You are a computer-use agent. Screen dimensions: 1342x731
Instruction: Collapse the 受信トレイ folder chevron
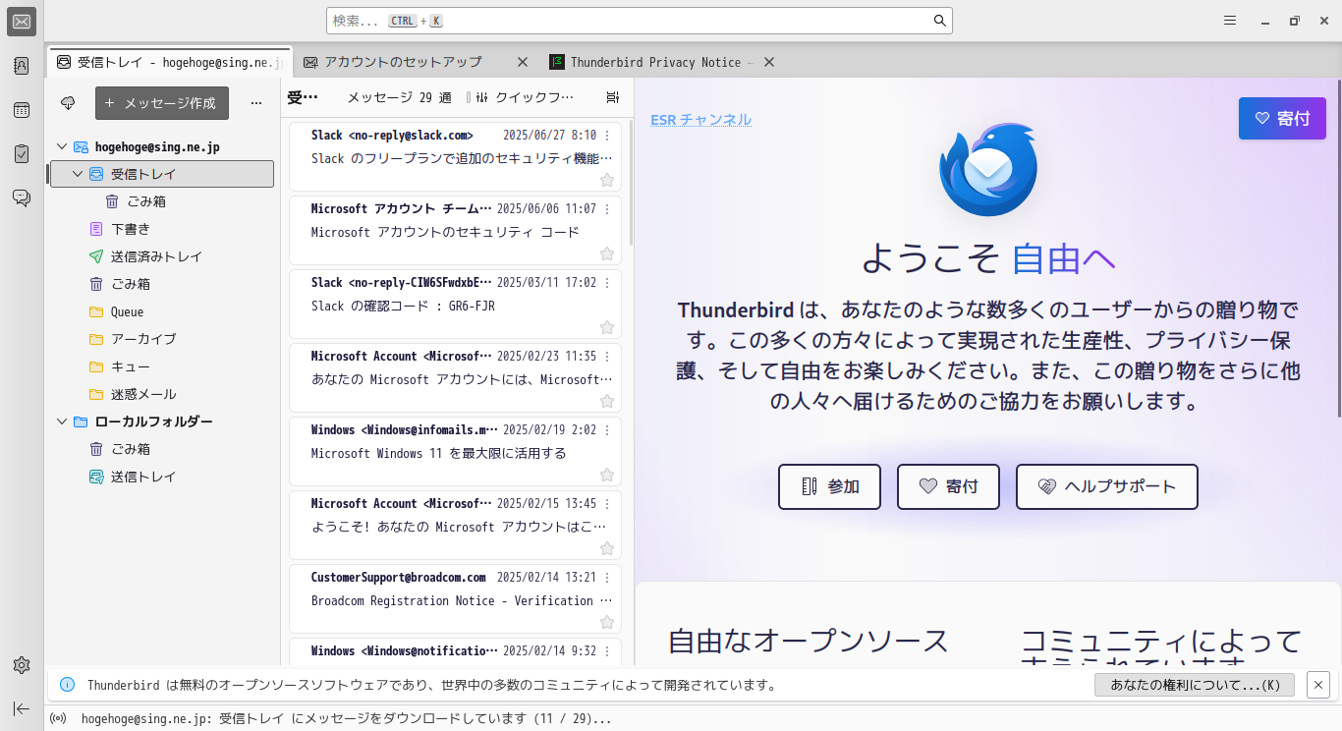(x=78, y=174)
